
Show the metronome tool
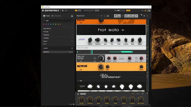coord(126,16)
